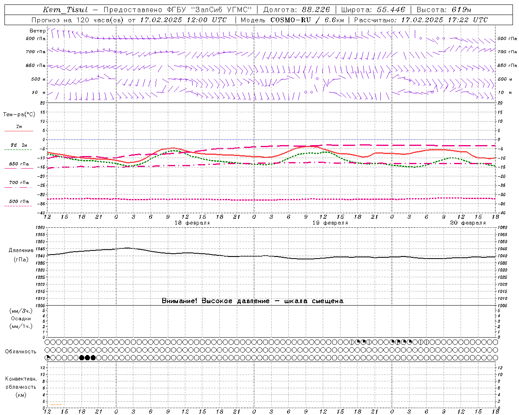Click the dotted line sample under the 500 гПа legend label
The image size is (519, 415).
18,206
